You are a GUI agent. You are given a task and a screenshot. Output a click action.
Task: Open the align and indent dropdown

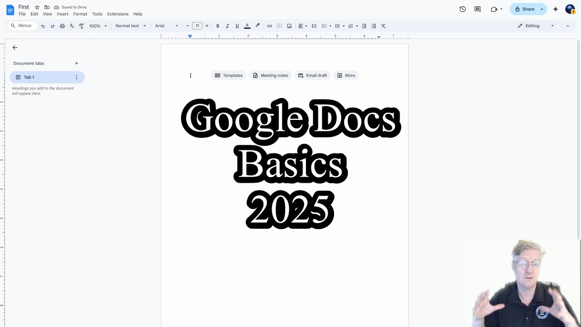(302, 26)
